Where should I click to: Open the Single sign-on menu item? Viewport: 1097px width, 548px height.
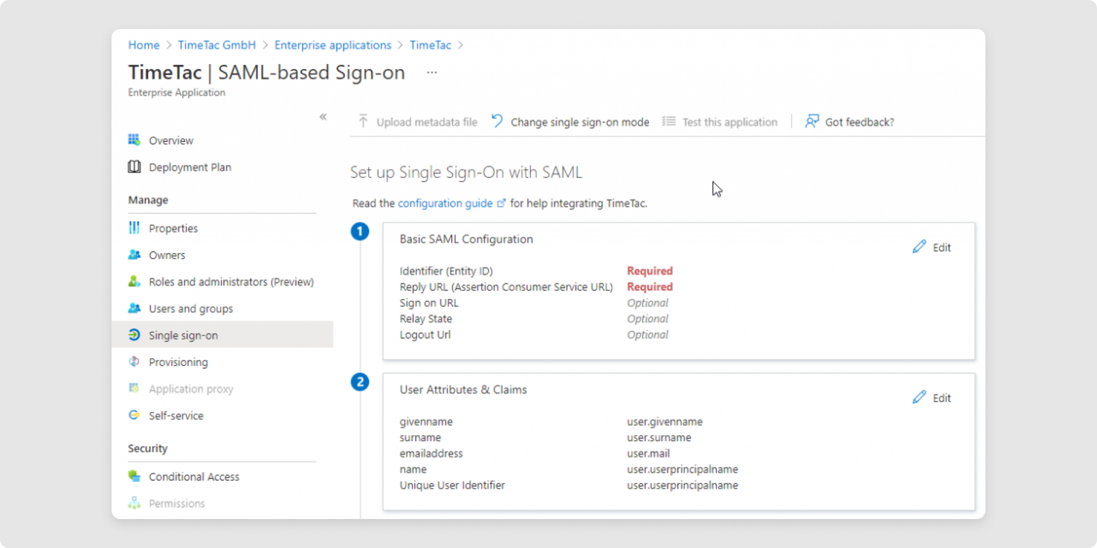[x=183, y=335]
